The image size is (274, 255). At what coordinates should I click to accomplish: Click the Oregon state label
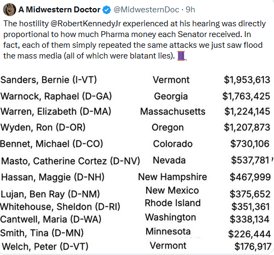(x=168, y=128)
